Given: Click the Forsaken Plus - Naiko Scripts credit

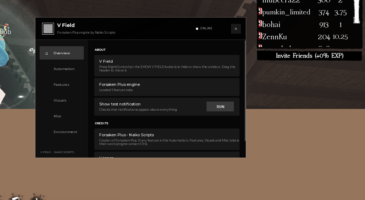Looking at the screenshot, I should click(x=167, y=139).
